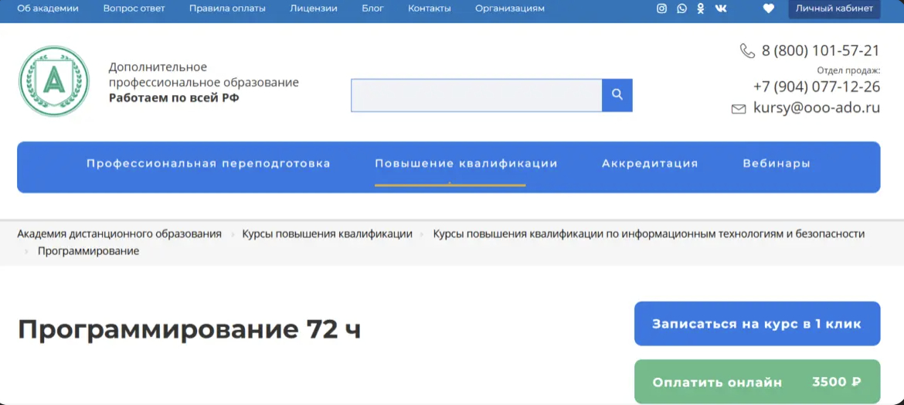Click Работаем по всей РФ text
The height and width of the screenshot is (405, 904).
click(174, 98)
